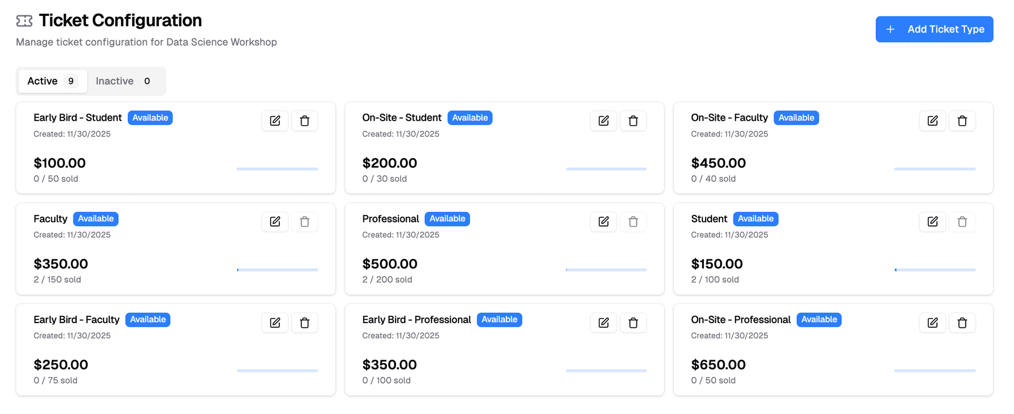The image size is (1014, 414).
Task: Open the edit pencil on On-Site - Professional
Action: (x=932, y=322)
